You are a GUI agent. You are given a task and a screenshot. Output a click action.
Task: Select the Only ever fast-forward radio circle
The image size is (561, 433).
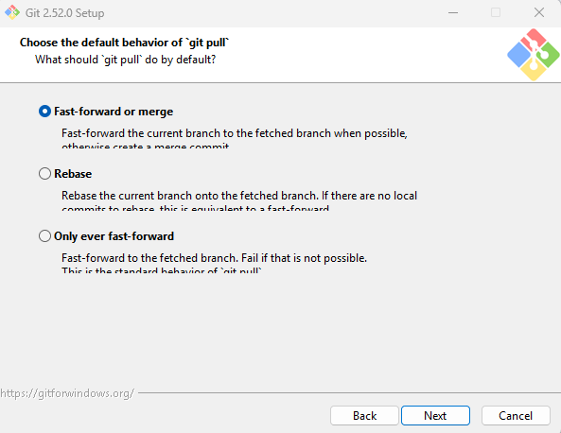pyautogui.click(x=44, y=236)
